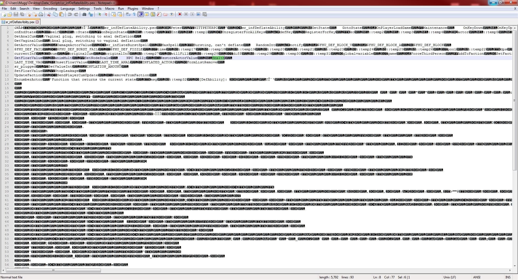Open the Window menu
Viewport: 518px width, 280px height.
tap(148, 9)
